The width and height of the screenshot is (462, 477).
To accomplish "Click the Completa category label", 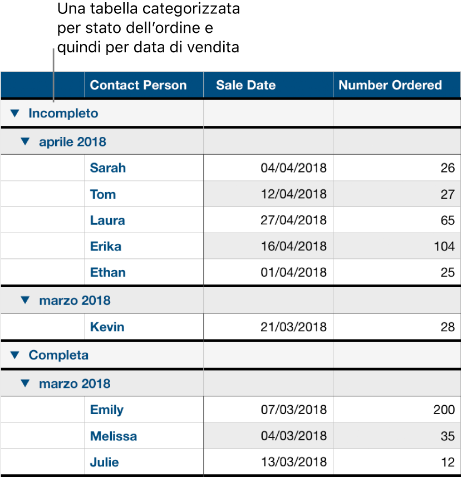I will click(x=58, y=355).
